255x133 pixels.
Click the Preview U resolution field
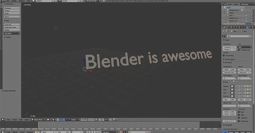pyautogui.click(x=229, y=47)
